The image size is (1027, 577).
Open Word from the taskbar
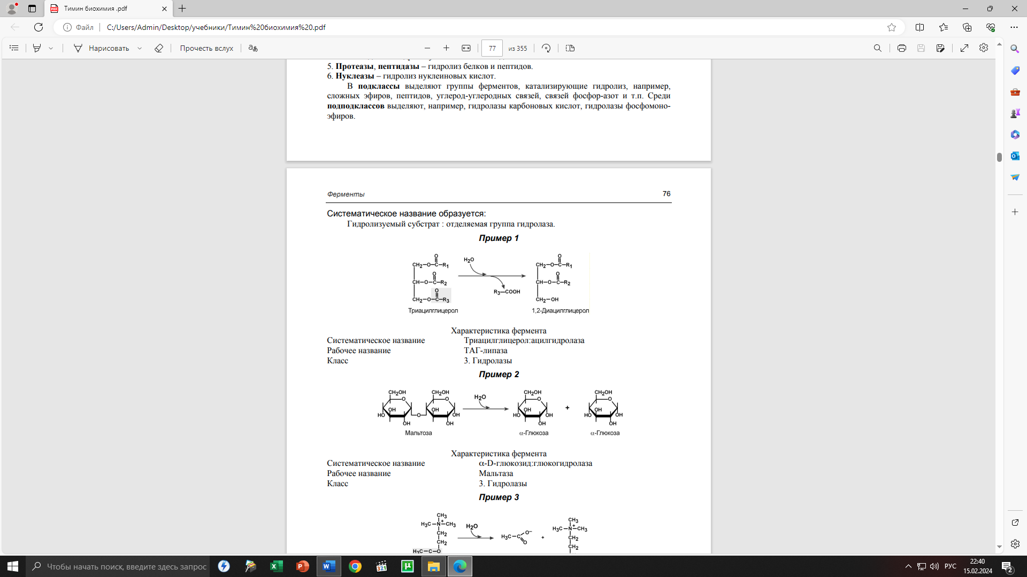(329, 566)
